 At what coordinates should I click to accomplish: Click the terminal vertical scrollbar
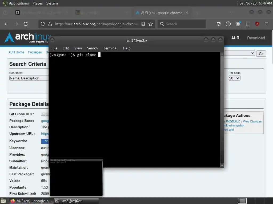(222, 110)
